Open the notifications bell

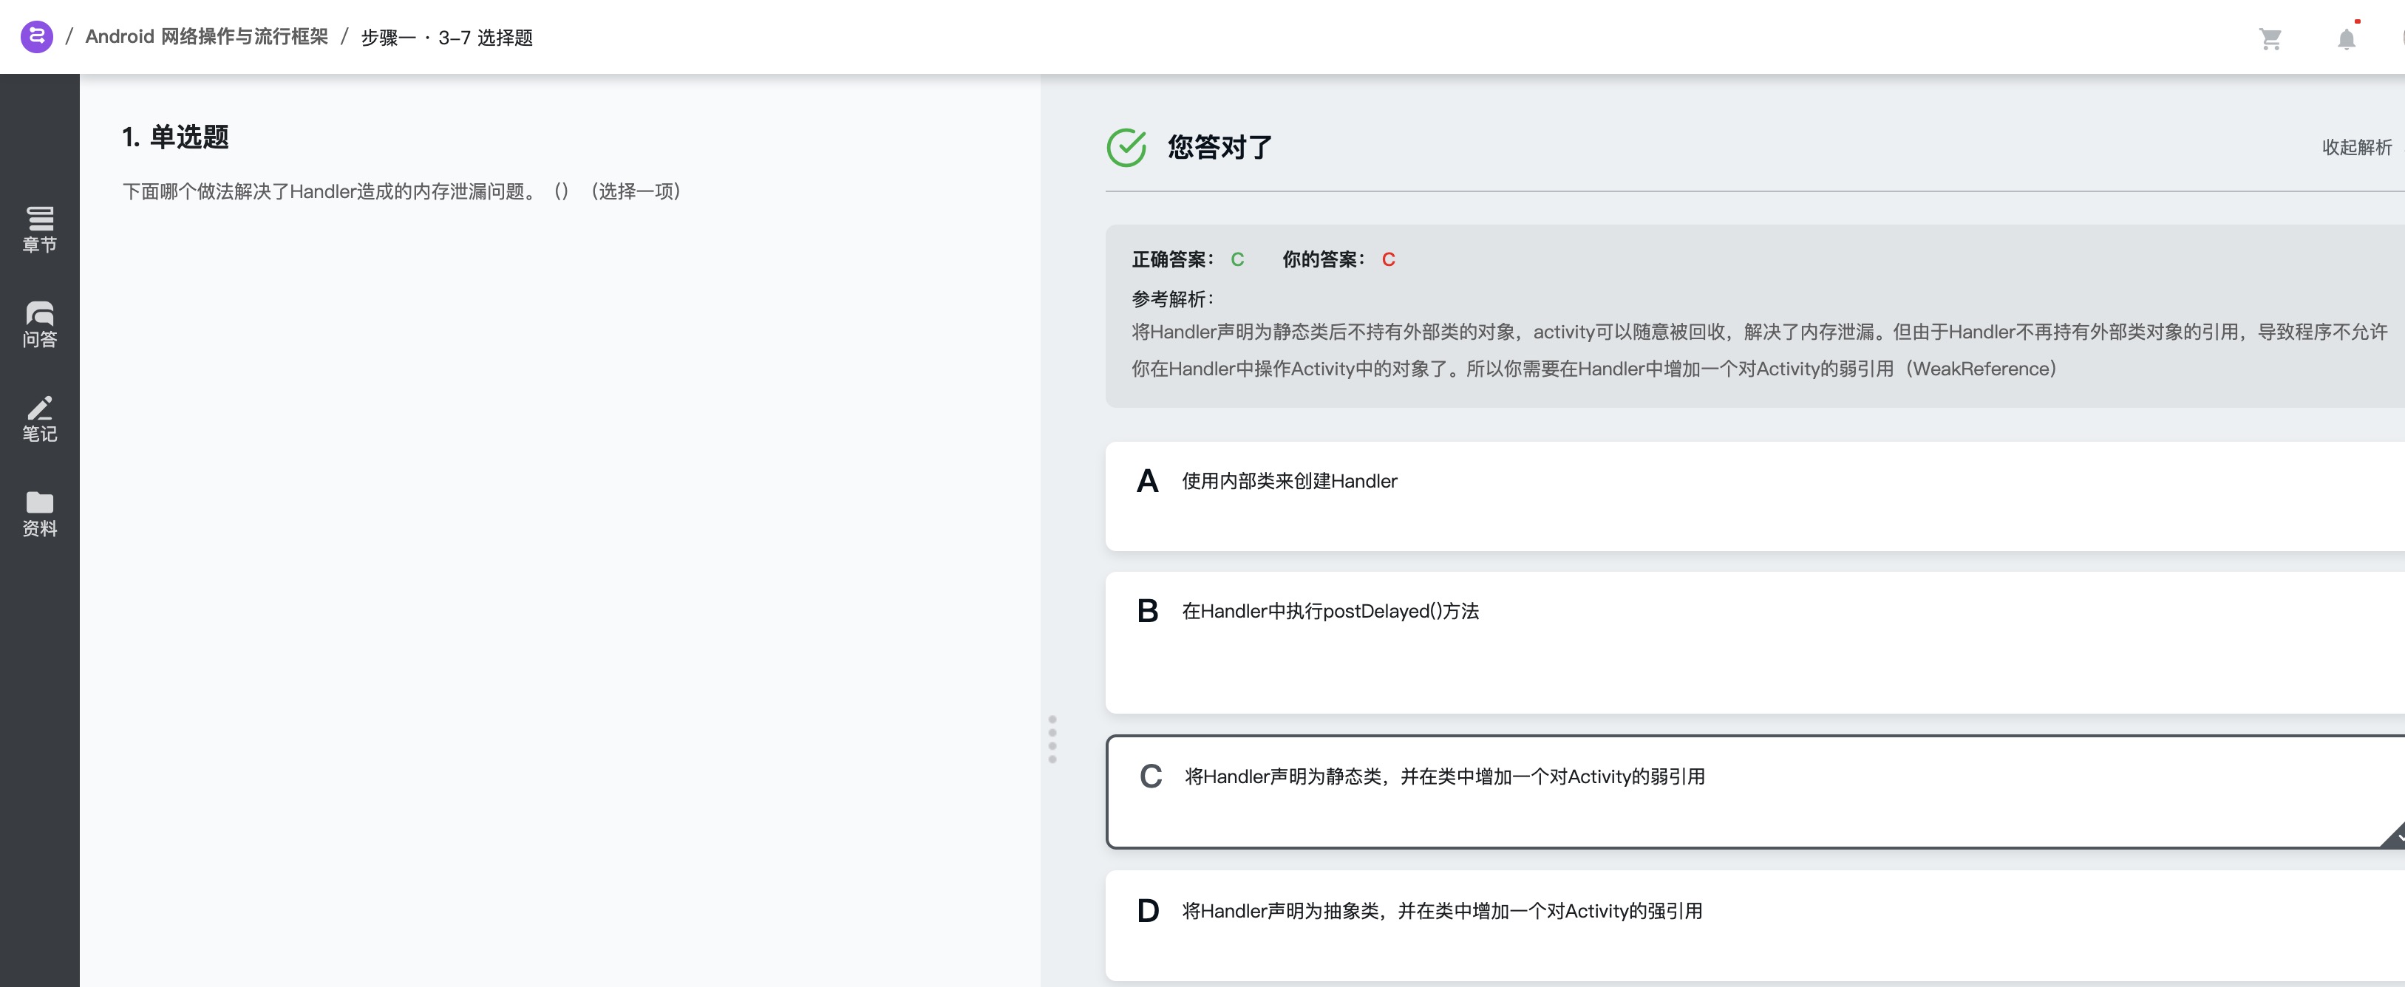(2346, 38)
